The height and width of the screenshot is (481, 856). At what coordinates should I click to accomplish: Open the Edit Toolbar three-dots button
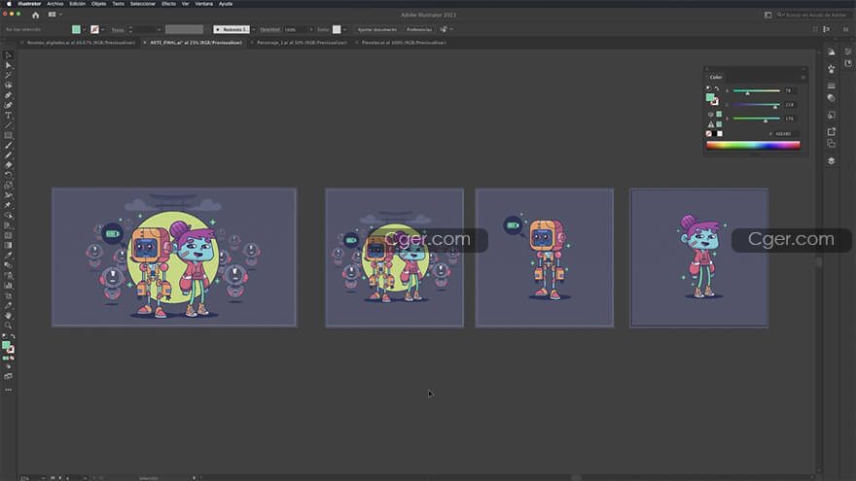click(x=8, y=390)
